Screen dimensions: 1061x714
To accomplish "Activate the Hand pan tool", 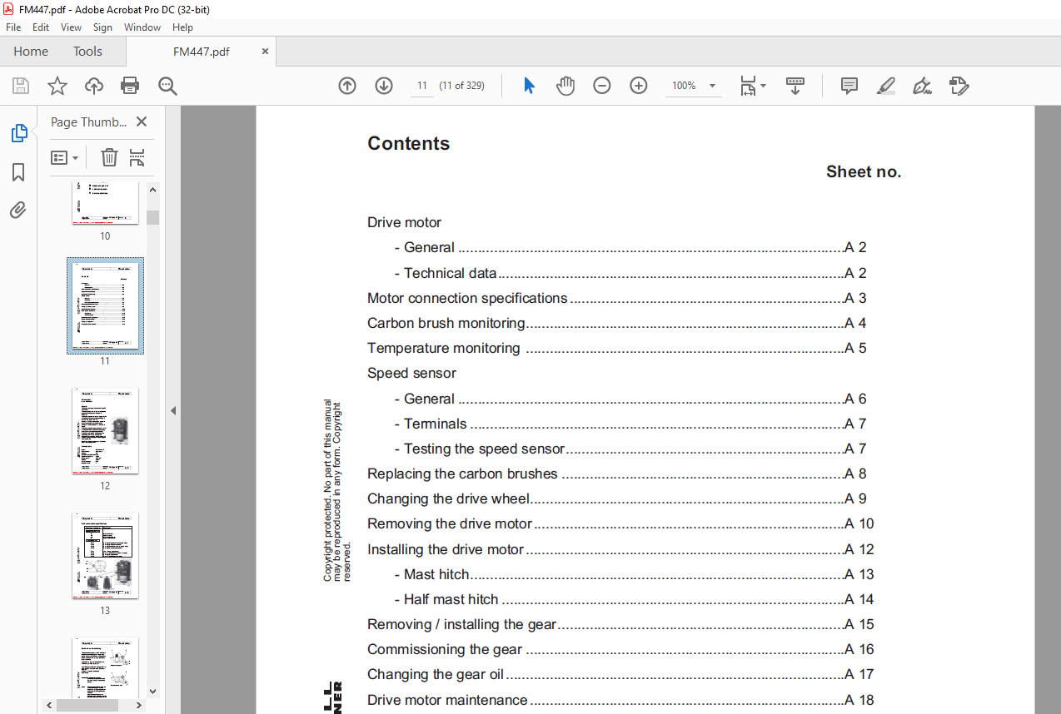I will coord(565,86).
